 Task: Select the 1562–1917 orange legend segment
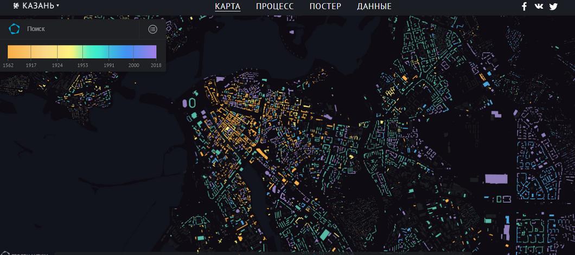pyautogui.click(x=19, y=51)
